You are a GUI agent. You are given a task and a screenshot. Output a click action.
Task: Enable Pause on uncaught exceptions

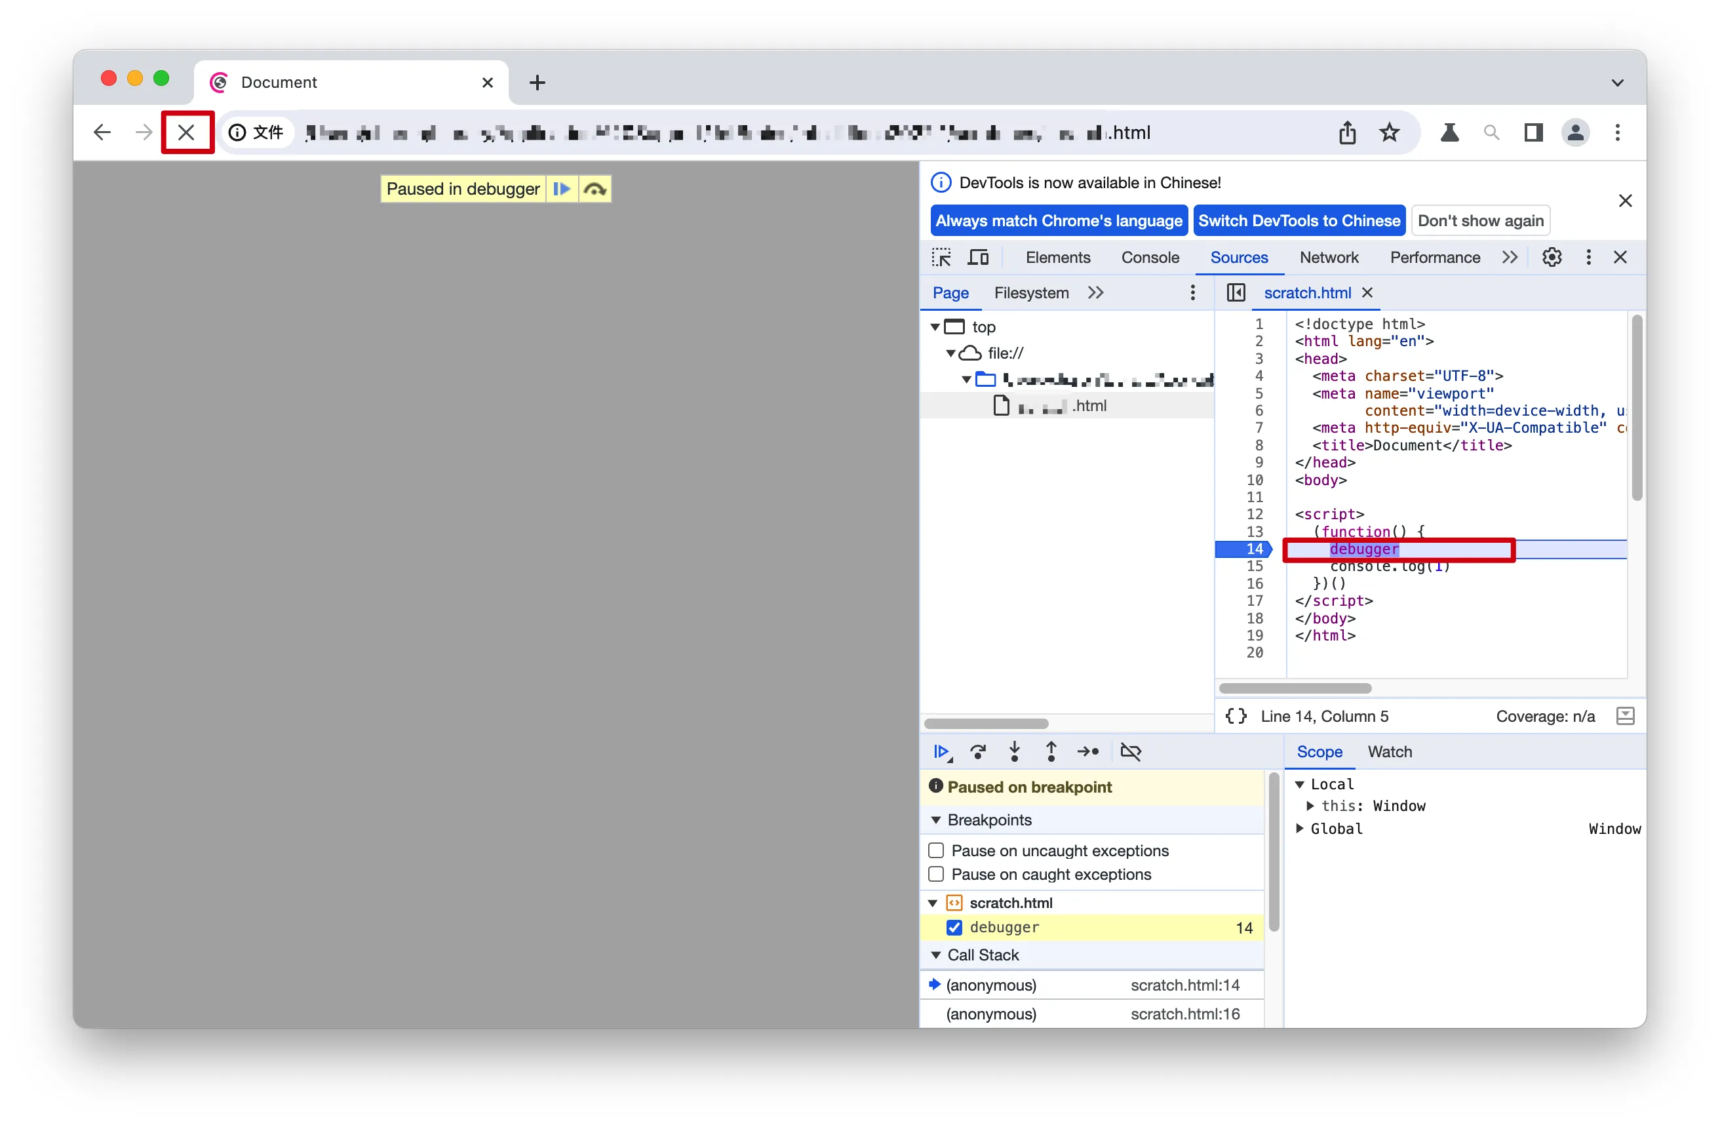(x=936, y=850)
